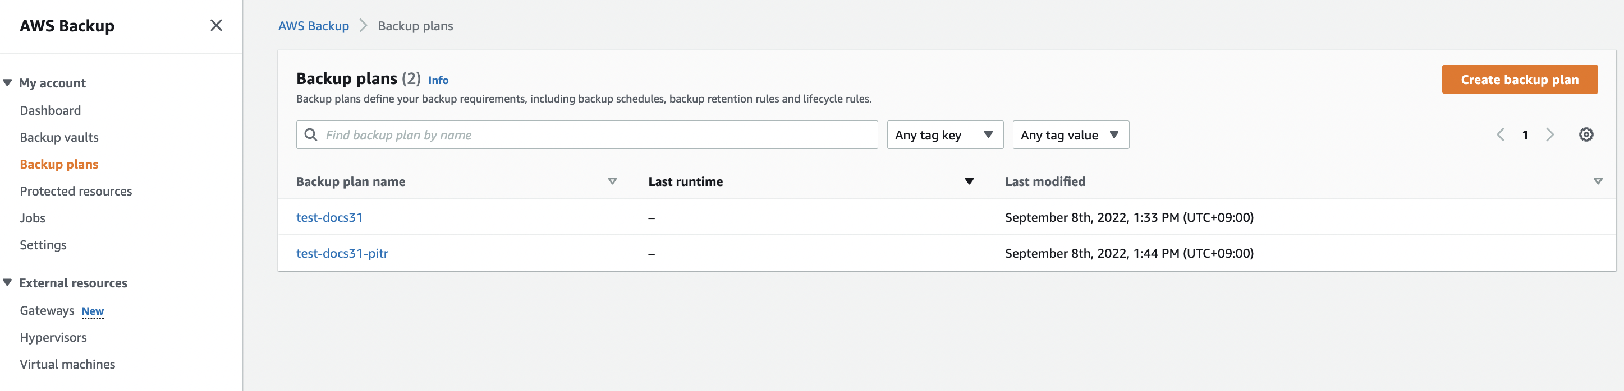This screenshot has width=1624, height=391.
Task: Open table preferences gear icon
Action: click(1585, 135)
